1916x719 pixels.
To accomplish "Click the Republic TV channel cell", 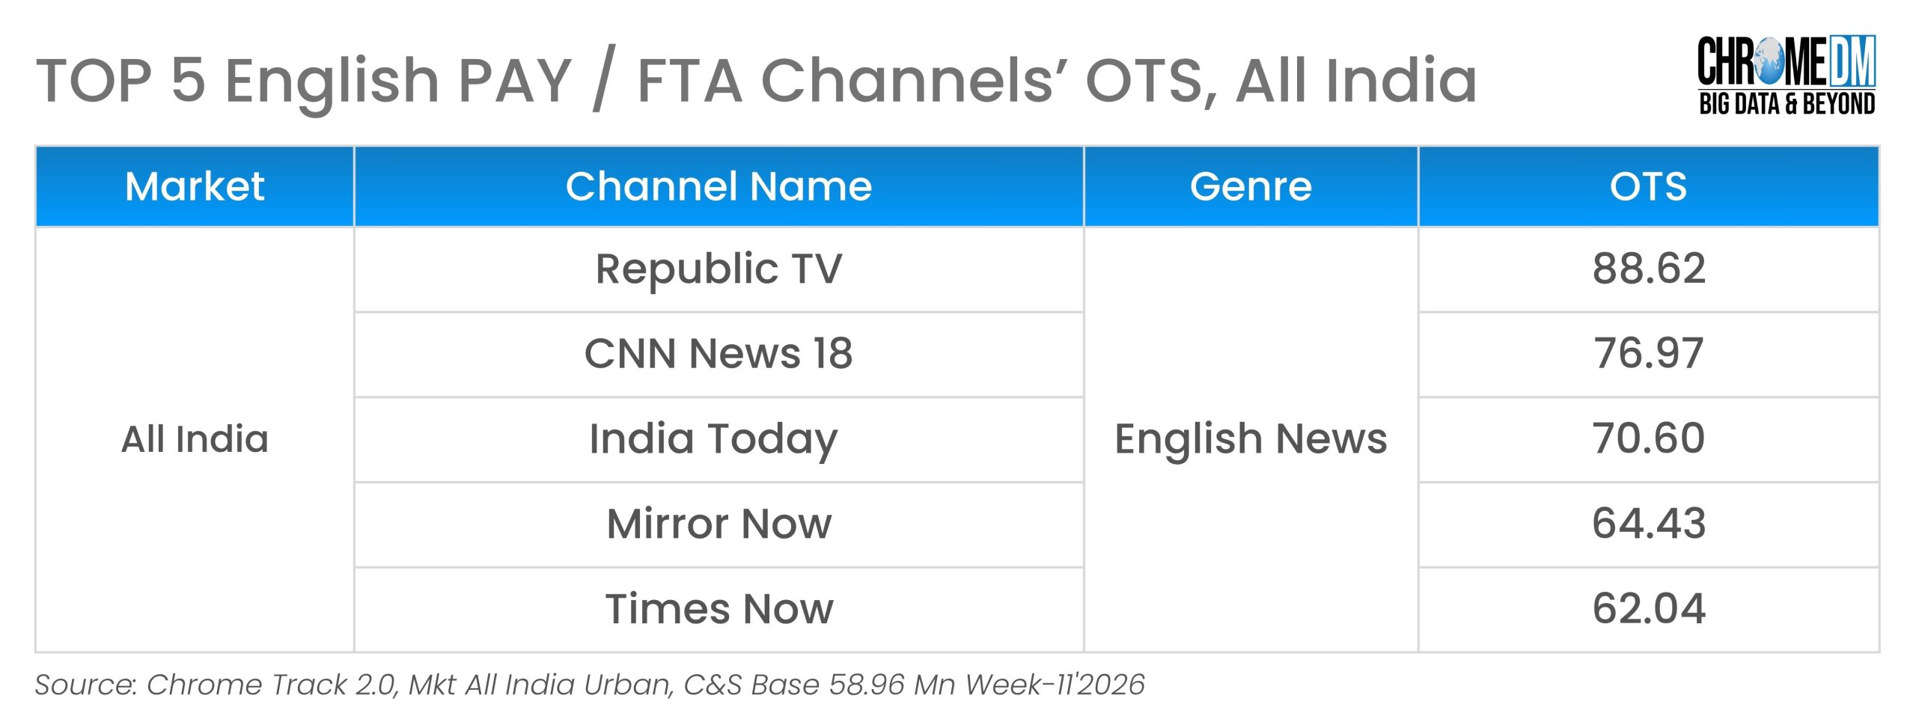I will pyautogui.click(x=718, y=269).
